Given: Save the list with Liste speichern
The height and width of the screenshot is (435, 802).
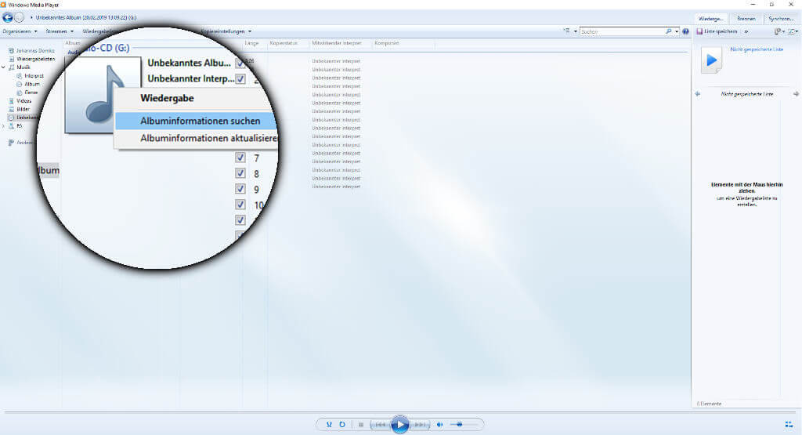Looking at the screenshot, I should (717, 31).
